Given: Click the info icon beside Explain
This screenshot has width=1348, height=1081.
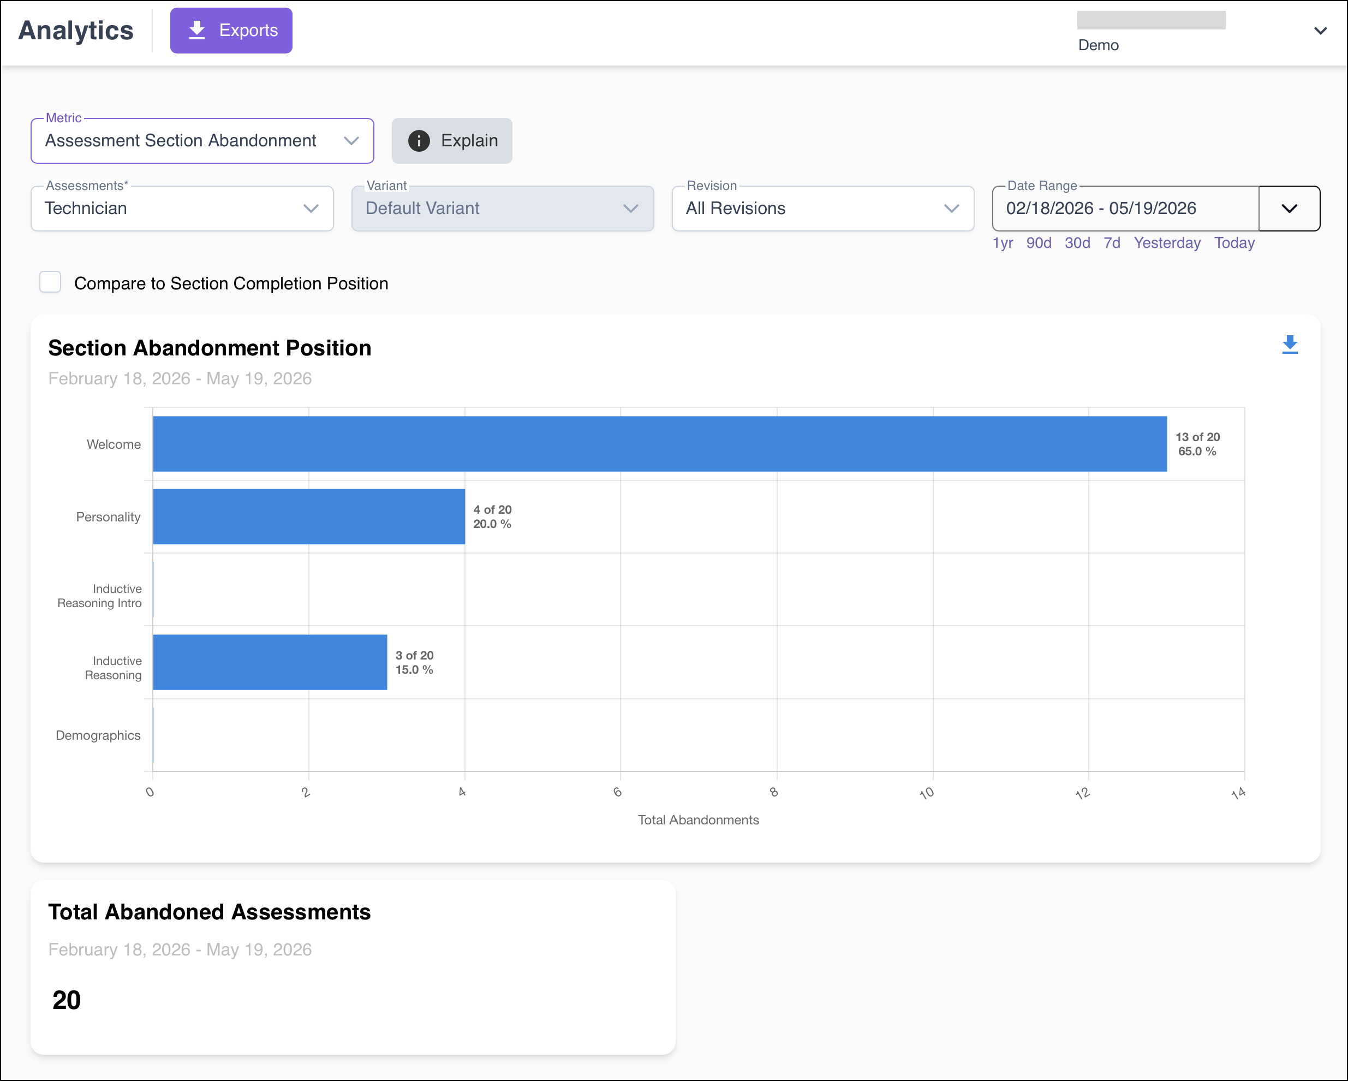Looking at the screenshot, I should click(x=419, y=141).
